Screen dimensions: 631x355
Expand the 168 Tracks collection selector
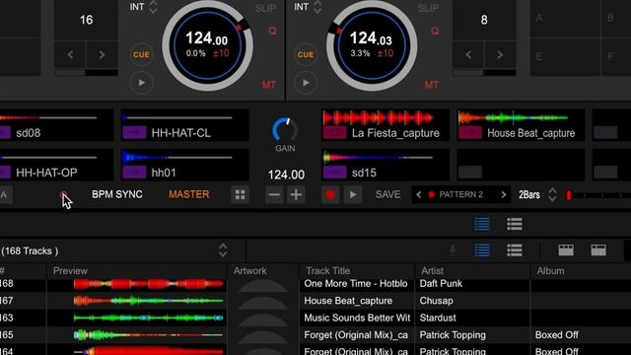223,250
